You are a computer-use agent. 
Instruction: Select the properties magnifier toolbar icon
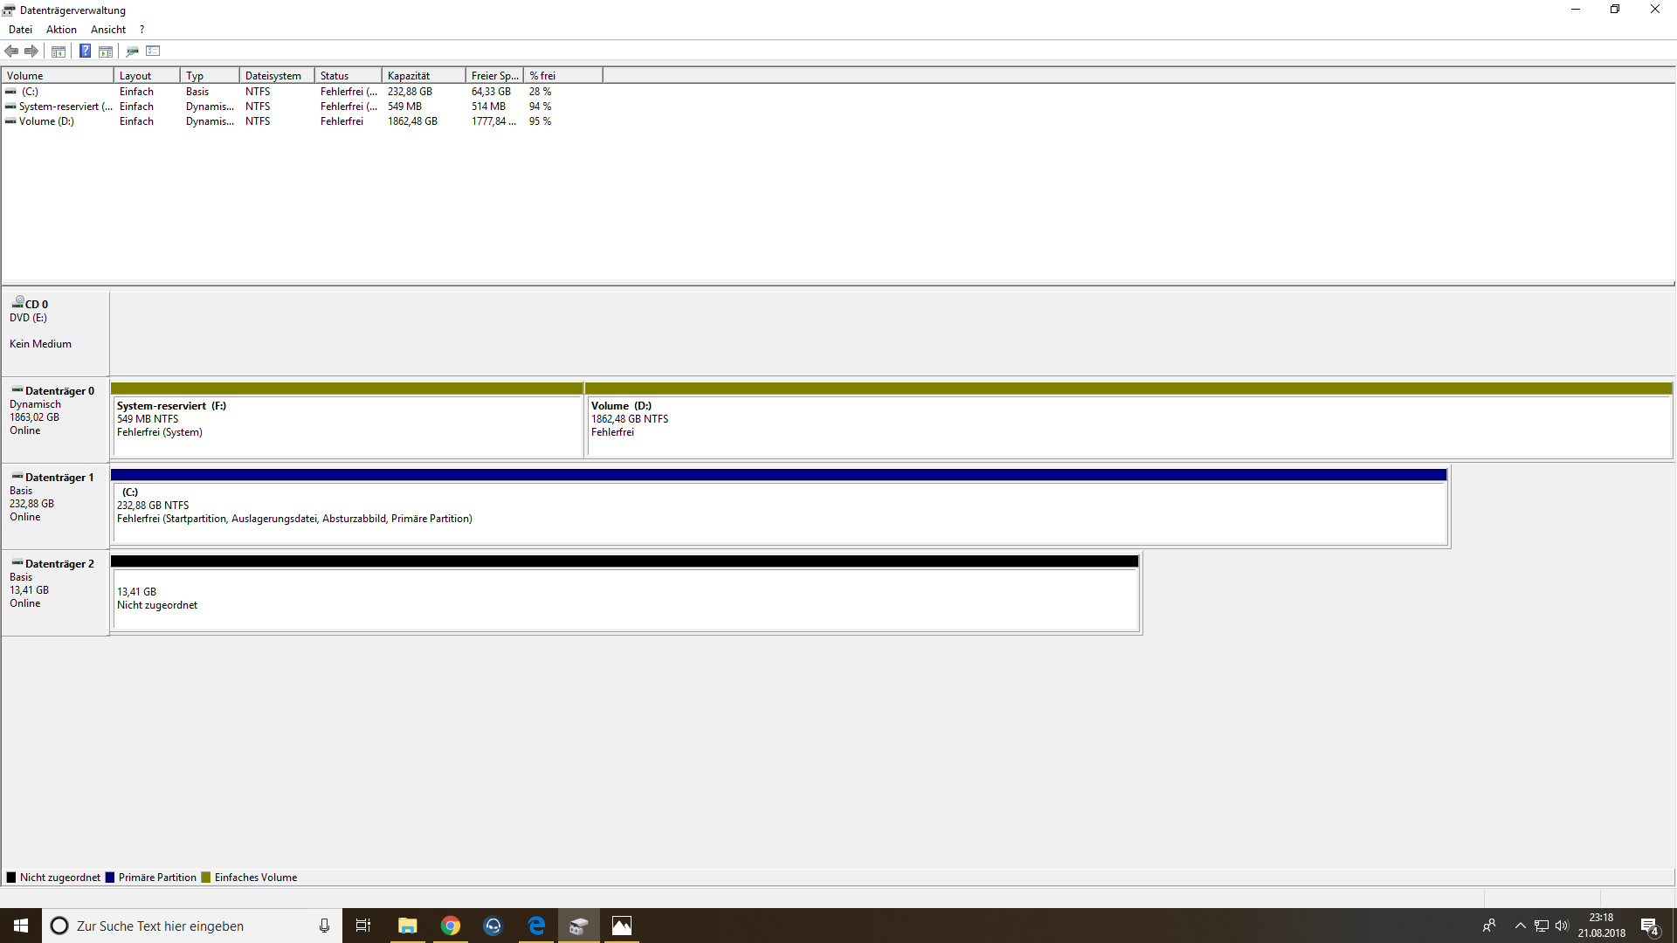[x=131, y=51]
